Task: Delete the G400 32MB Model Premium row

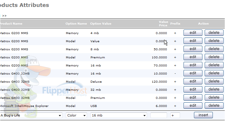Action: 214,97
